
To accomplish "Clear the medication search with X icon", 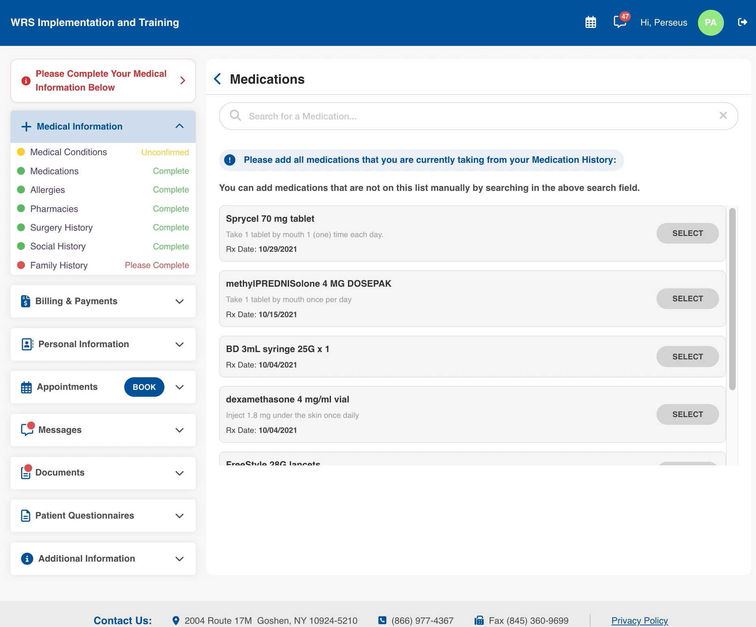I will point(723,116).
